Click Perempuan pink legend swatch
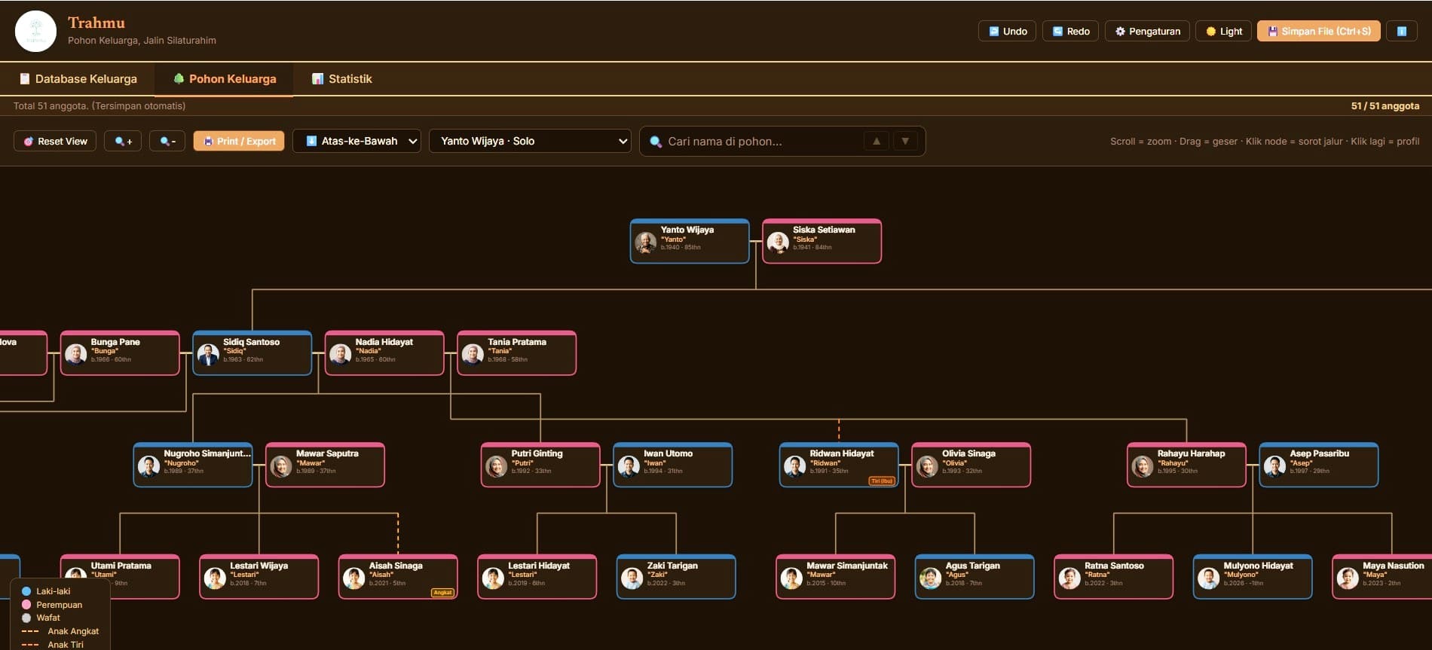The height and width of the screenshot is (650, 1432). point(26,605)
